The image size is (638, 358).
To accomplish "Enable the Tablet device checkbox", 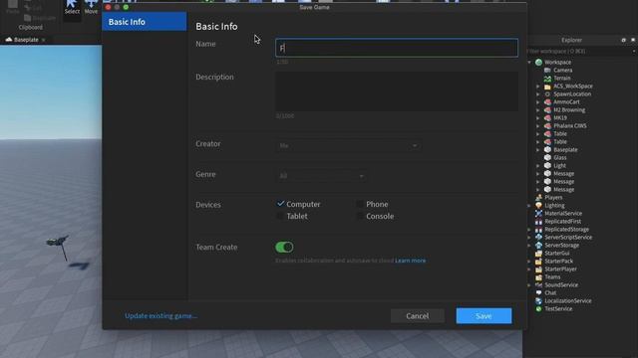I will tap(280, 216).
